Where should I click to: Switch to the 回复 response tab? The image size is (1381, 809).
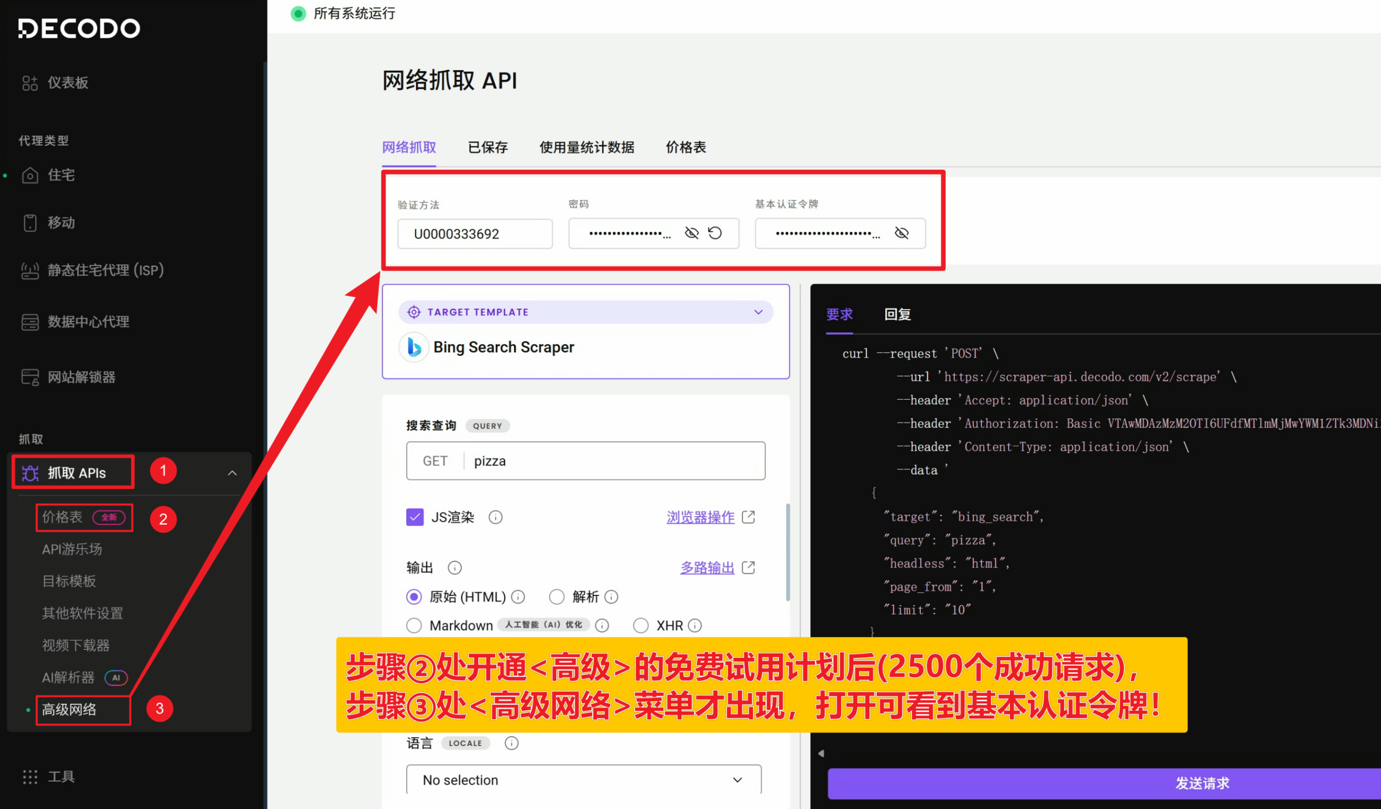click(x=897, y=314)
